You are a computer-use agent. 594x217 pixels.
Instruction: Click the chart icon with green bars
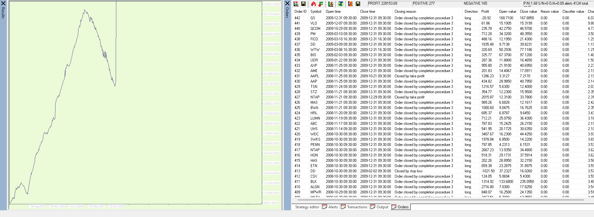(331, 4)
